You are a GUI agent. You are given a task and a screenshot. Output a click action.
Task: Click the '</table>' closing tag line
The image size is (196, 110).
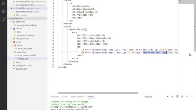(x=62, y=67)
